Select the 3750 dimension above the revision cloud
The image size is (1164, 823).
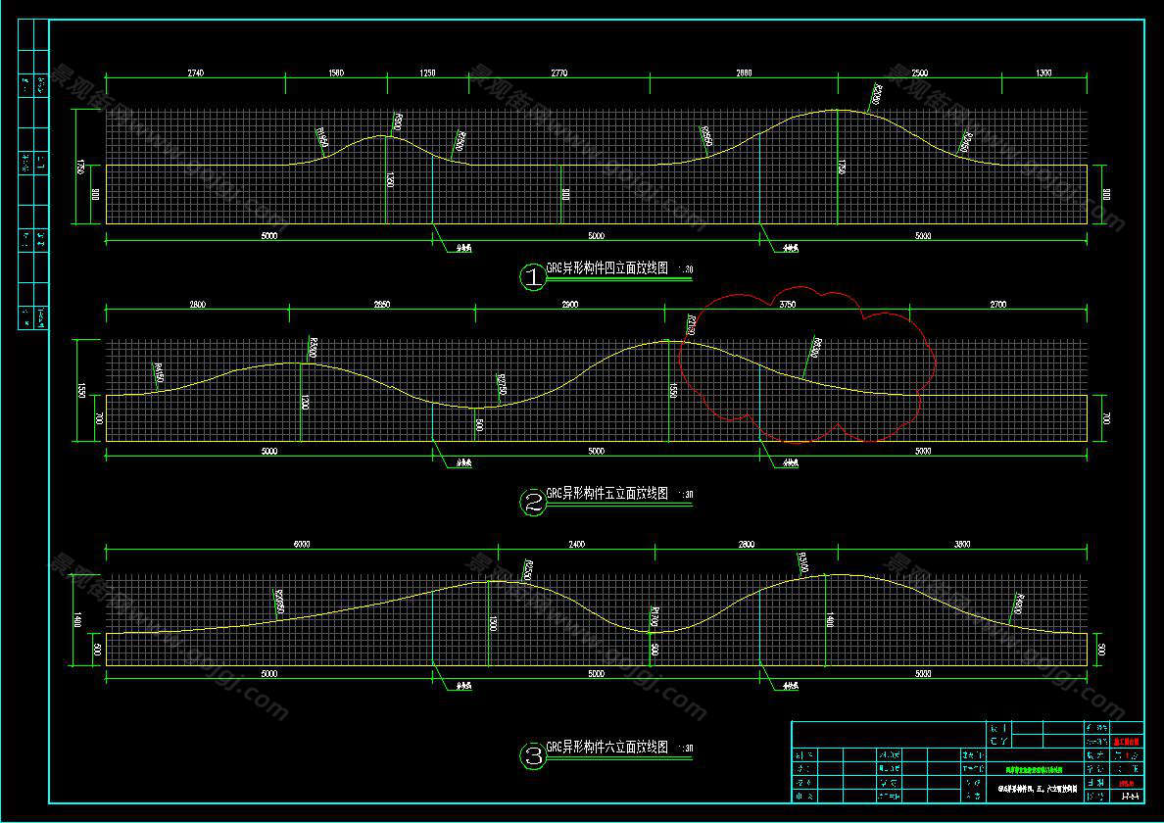787,305
